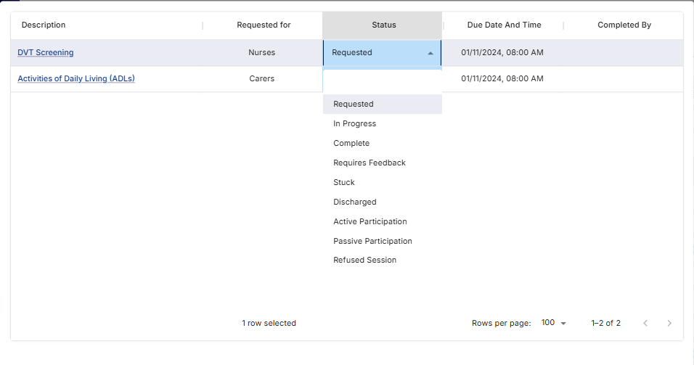Viewport: 694px width, 365px height.
Task: Go to next page arrow
Action: [669, 323]
